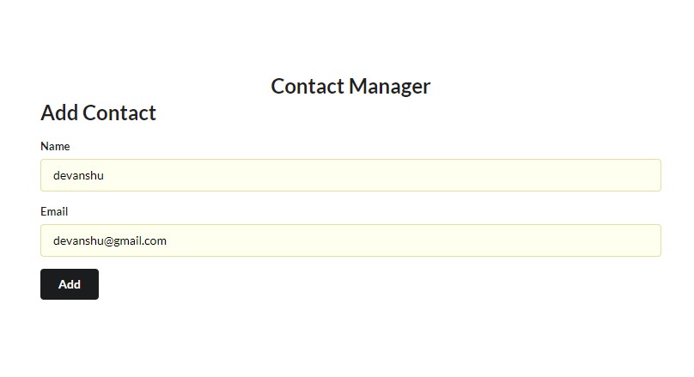This screenshot has height=377, width=694.
Task: Place cursor after "gmail.com" in Email field
Action: tap(167, 240)
